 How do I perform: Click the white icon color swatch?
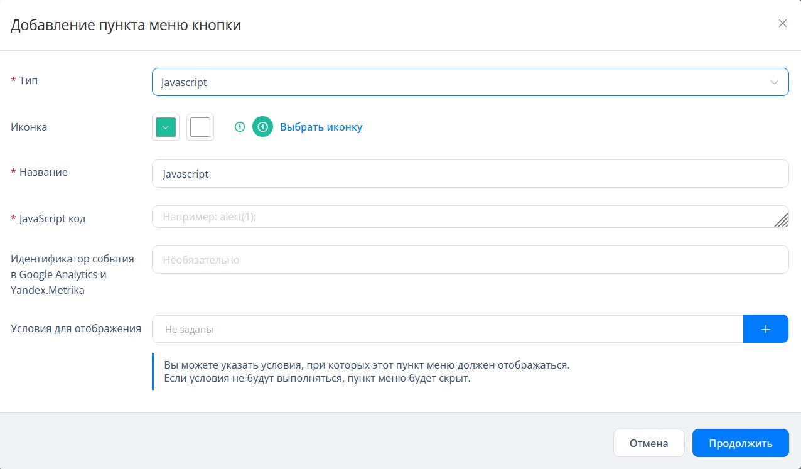pos(200,127)
